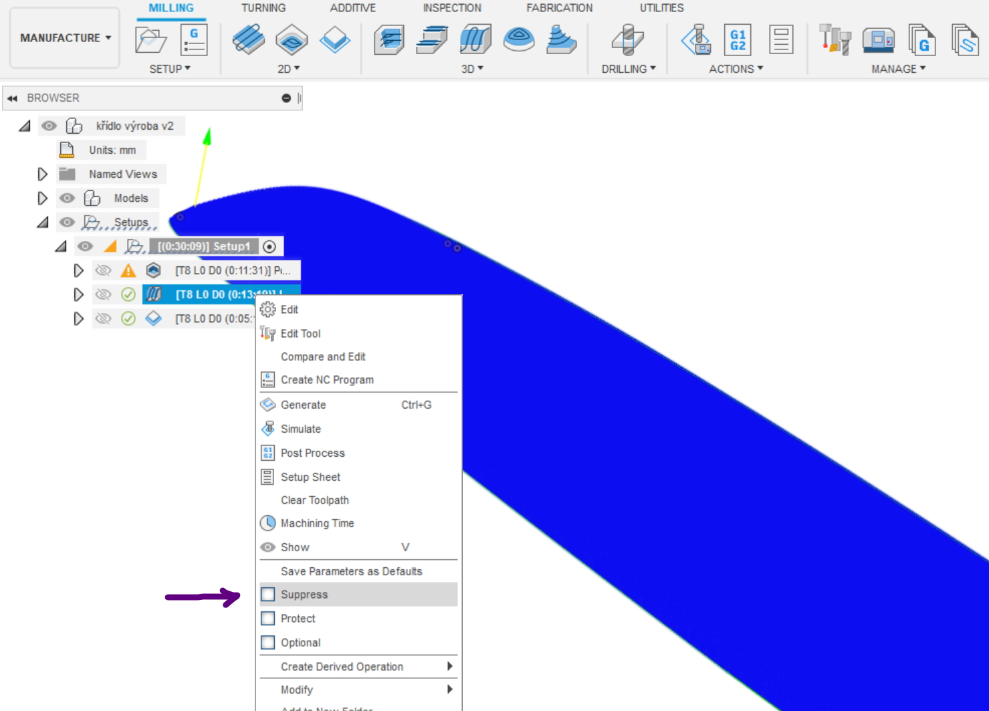The height and width of the screenshot is (711, 989).
Task: Click the Drill tool icon
Action: point(627,40)
